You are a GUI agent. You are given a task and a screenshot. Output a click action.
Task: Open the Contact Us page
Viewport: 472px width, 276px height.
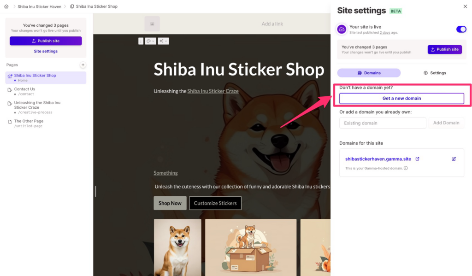(x=24, y=89)
